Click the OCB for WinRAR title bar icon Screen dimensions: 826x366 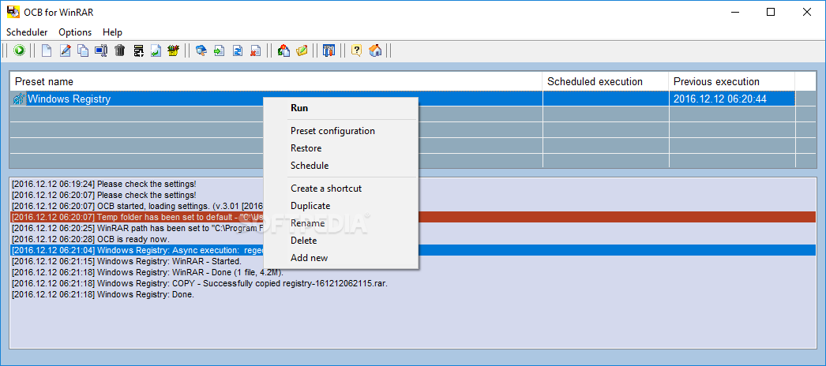[x=13, y=12]
